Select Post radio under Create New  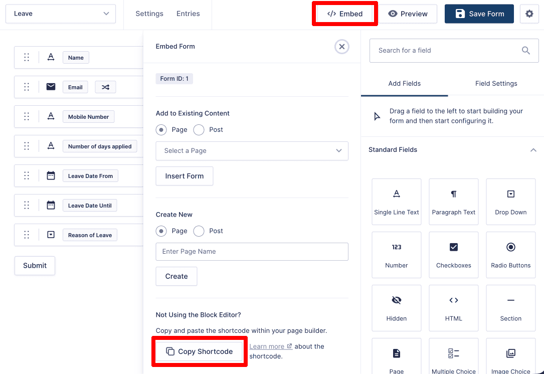tap(199, 231)
